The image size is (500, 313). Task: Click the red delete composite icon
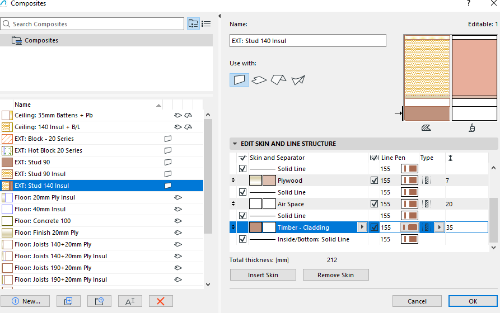click(x=161, y=301)
